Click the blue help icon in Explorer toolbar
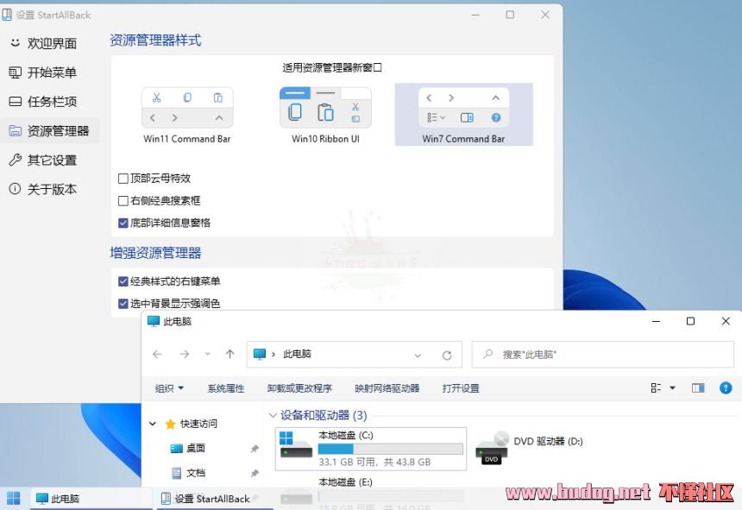 pos(726,388)
